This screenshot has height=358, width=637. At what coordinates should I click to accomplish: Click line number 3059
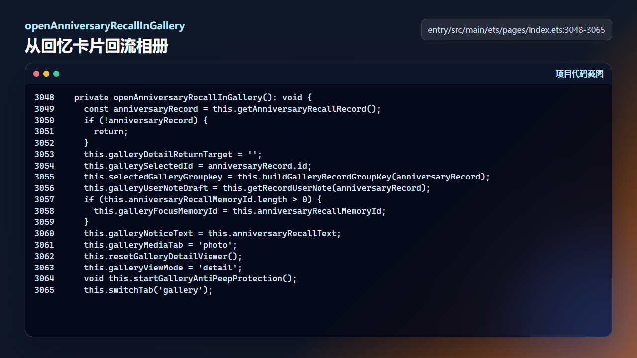pyautogui.click(x=44, y=222)
